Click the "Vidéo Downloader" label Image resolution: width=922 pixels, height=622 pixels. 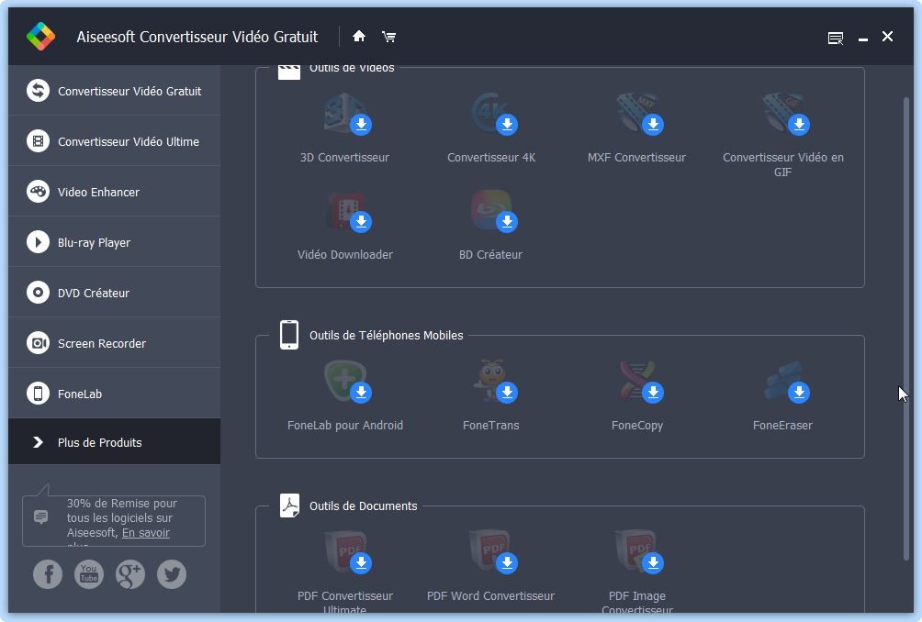(x=345, y=254)
